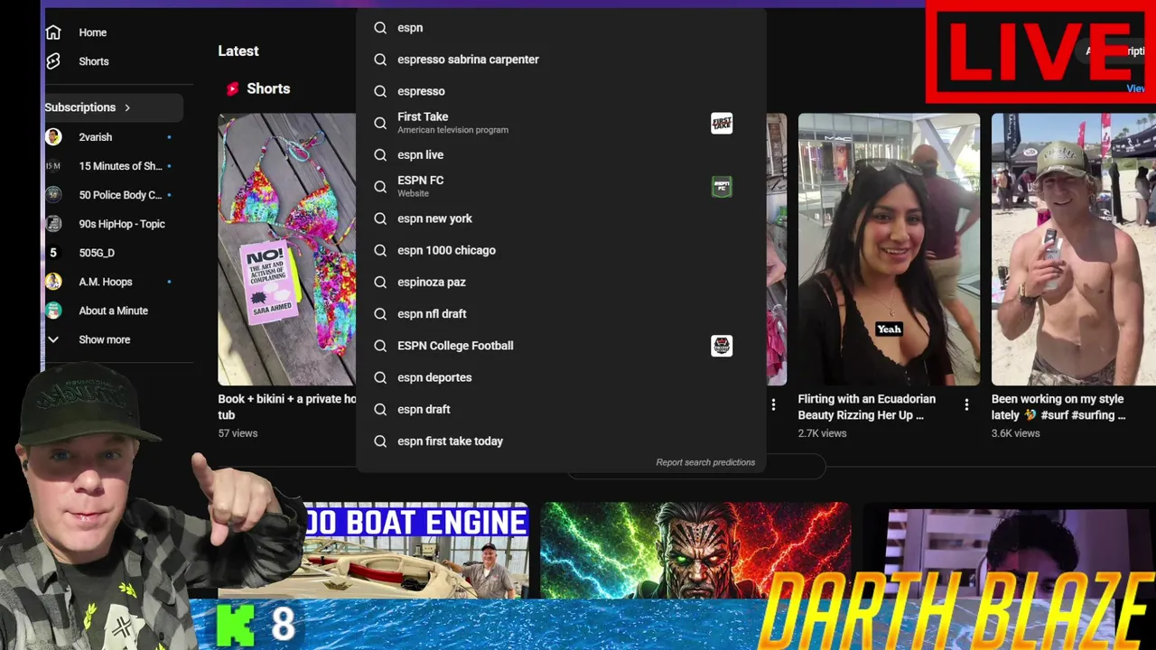
Task: Open Flirting with an Ecuadorian Beauty thumbnail
Action: [x=889, y=249]
